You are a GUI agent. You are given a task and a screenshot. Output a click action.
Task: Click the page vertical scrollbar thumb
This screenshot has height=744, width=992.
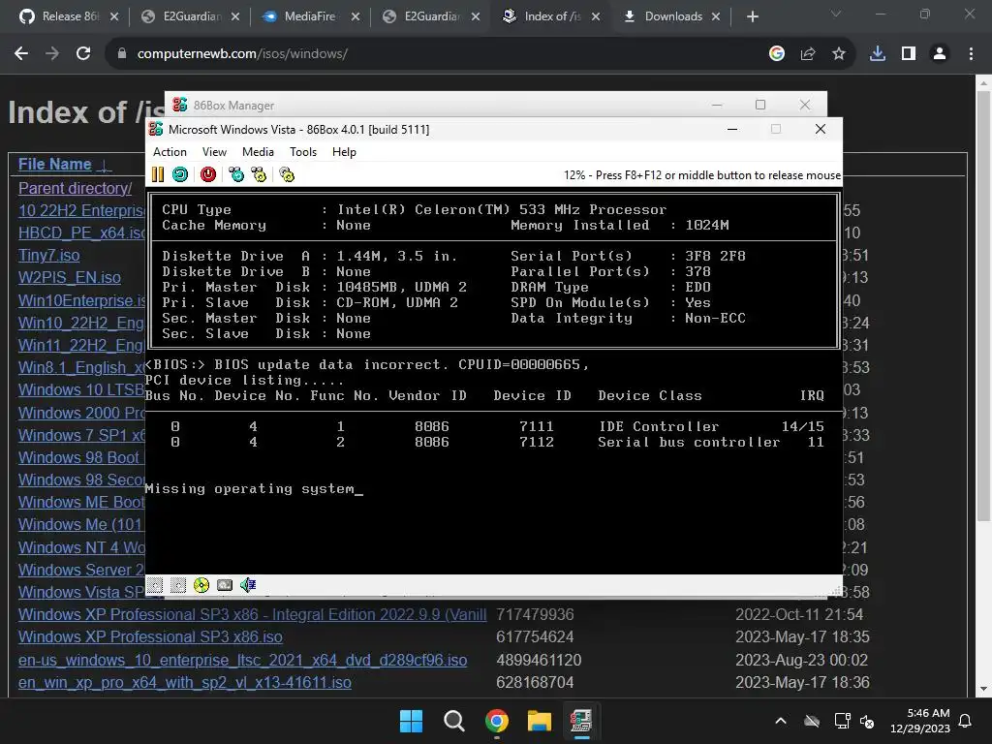pyautogui.click(x=984, y=305)
